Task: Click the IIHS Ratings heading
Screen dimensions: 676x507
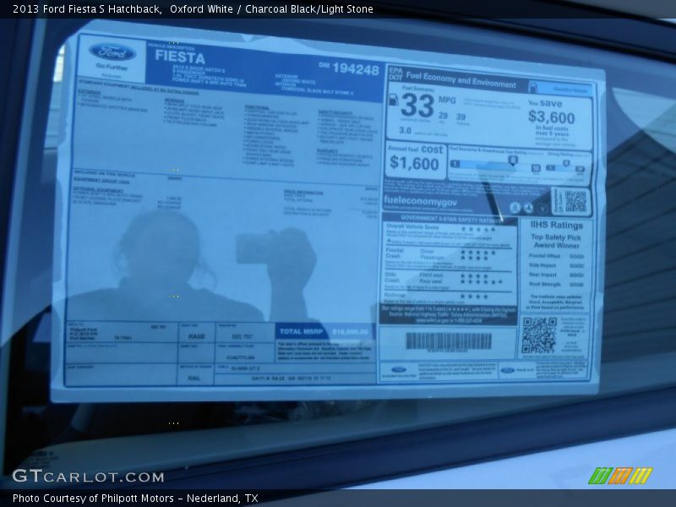Action: click(556, 225)
